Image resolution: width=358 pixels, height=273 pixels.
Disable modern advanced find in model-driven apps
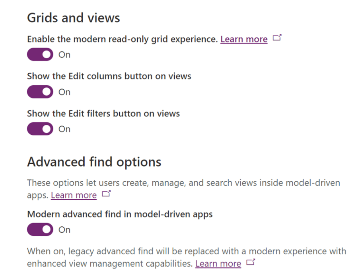pyautogui.click(x=40, y=230)
